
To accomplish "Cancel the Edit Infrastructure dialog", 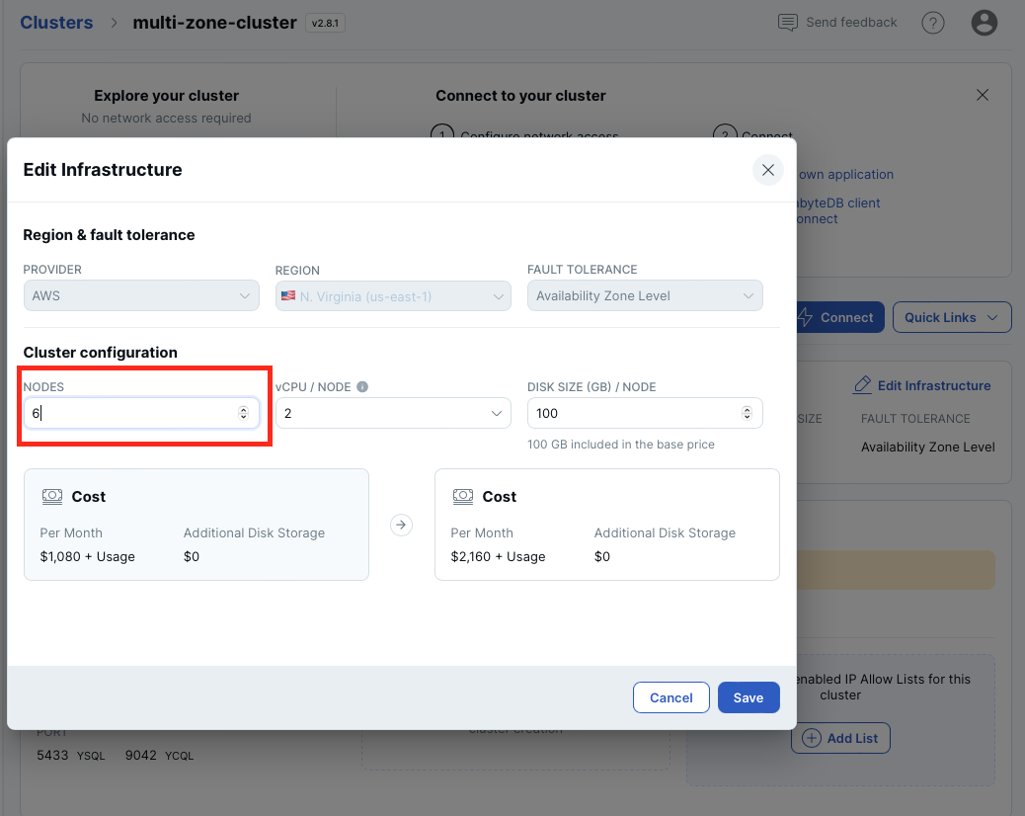I will [670, 697].
